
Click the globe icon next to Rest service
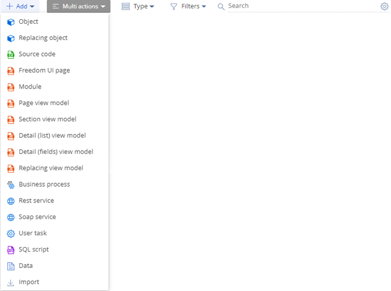(x=11, y=201)
